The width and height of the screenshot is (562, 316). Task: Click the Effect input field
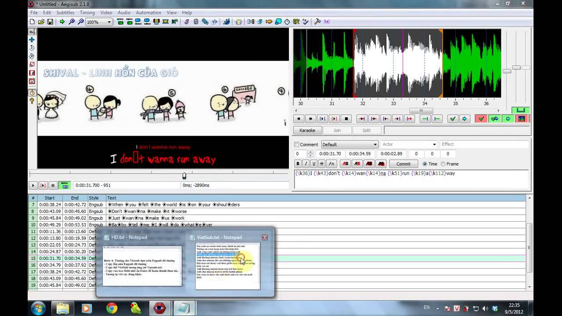485,144
